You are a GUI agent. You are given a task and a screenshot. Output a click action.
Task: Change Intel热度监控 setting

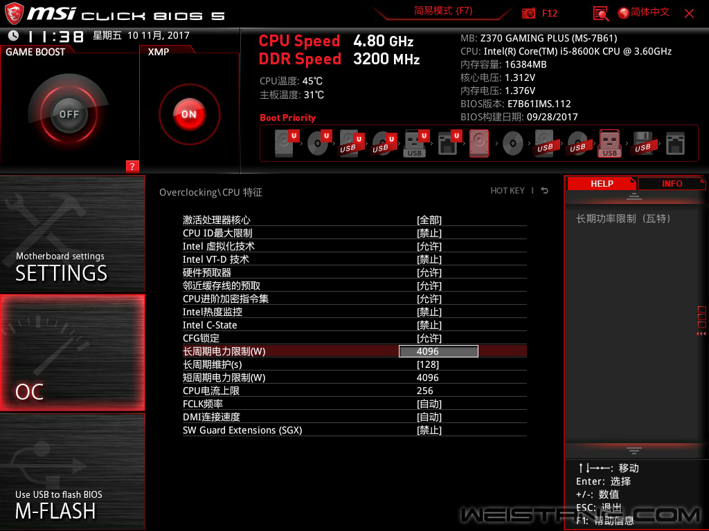click(354, 312)
